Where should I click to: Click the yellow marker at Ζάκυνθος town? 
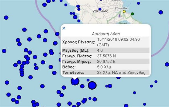click(124, 12)
